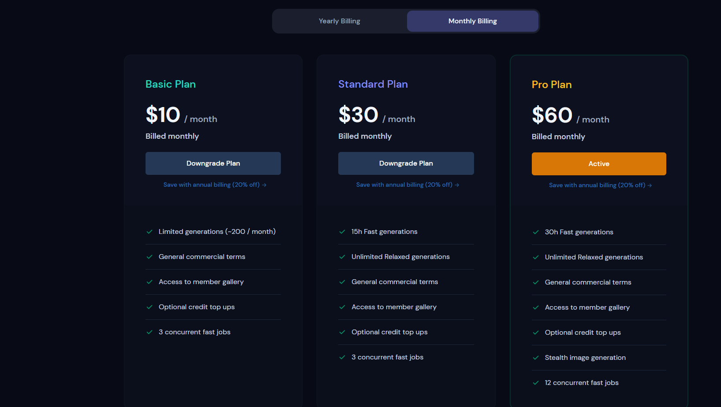Click Stealth image generation feature text
Viewport: 721px width, 407px height.
pos(585,358)
